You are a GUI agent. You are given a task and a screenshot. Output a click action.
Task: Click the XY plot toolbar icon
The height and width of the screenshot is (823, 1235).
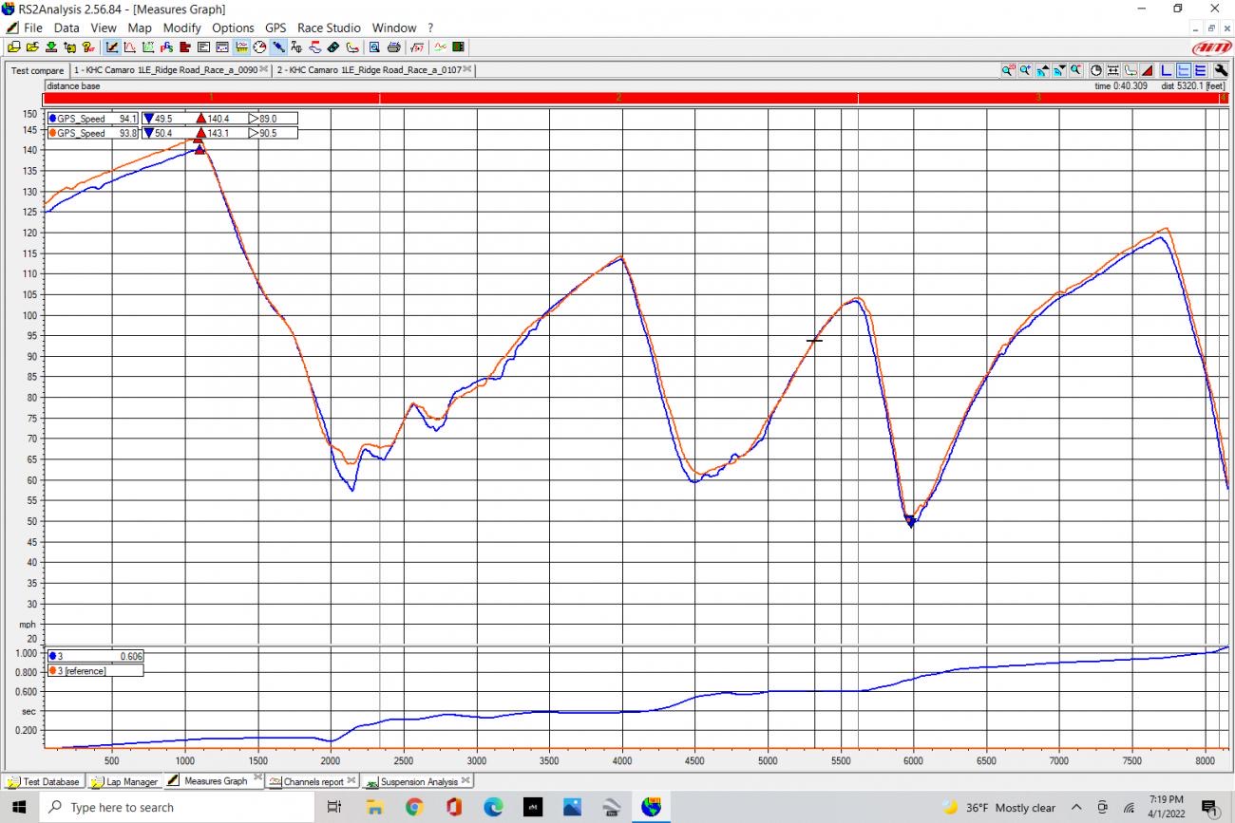click(148, 47)
